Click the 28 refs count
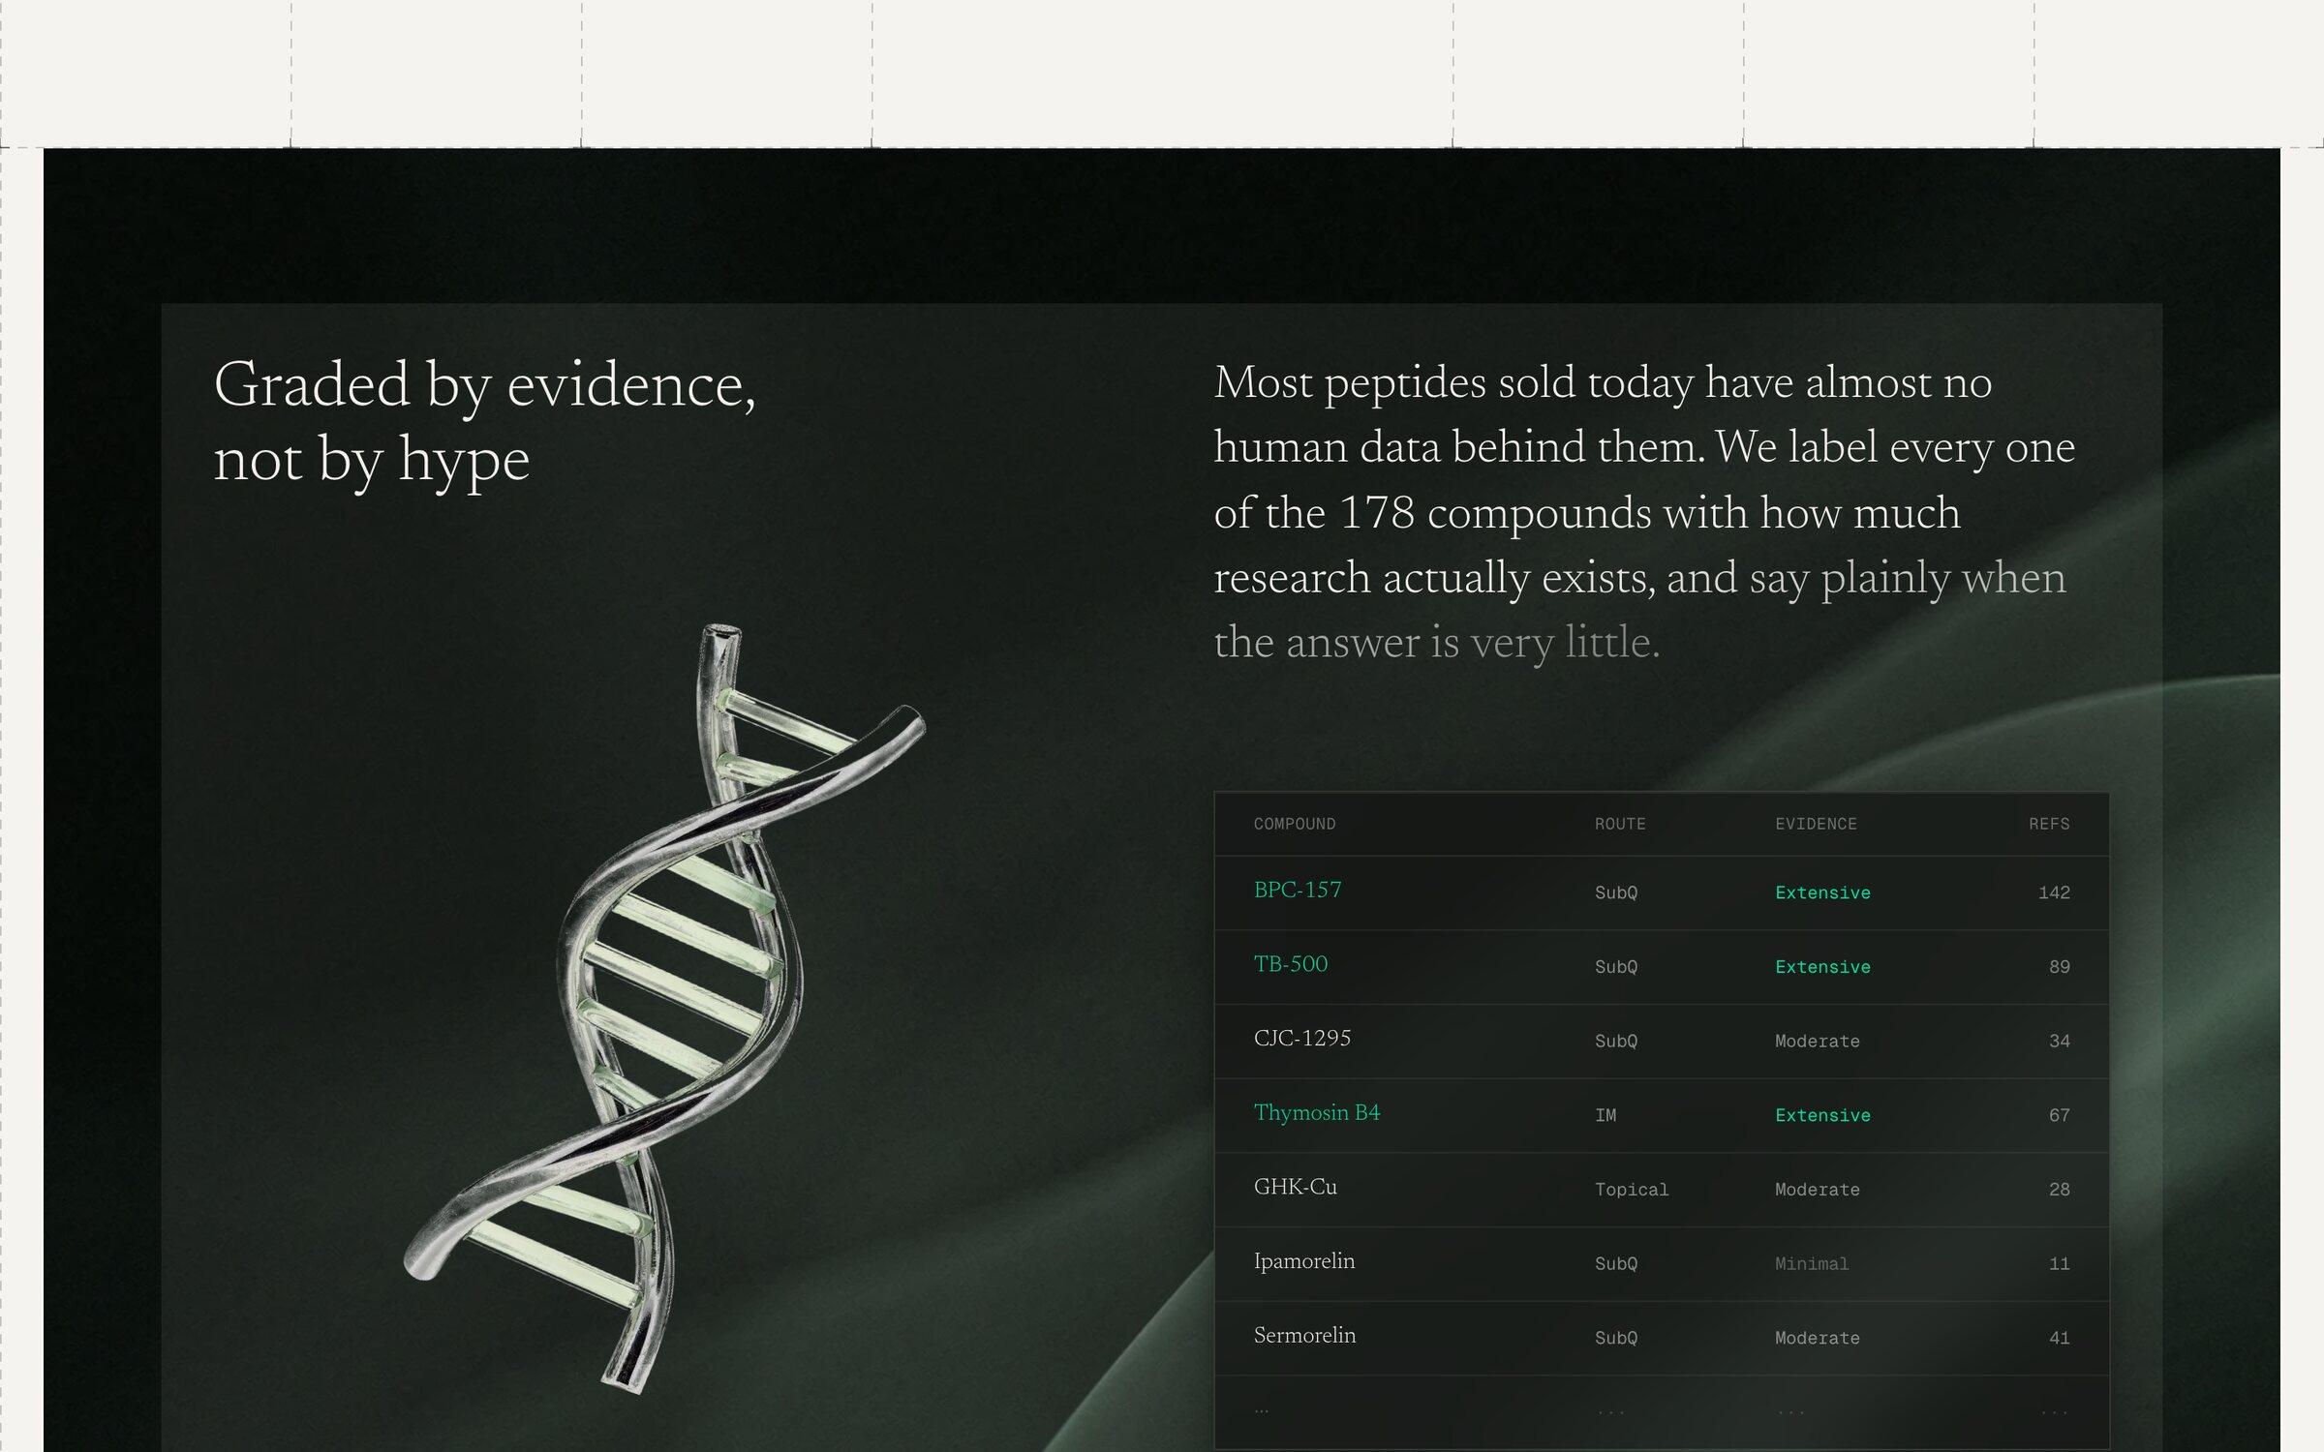The height and width of the screenshot is (1452, 2324). click(x=2060, y=1190)
